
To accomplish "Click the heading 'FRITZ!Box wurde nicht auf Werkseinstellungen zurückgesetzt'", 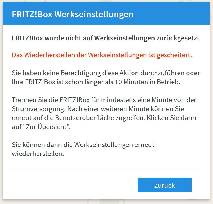I will pyautogui.click(x=106, y=38).
